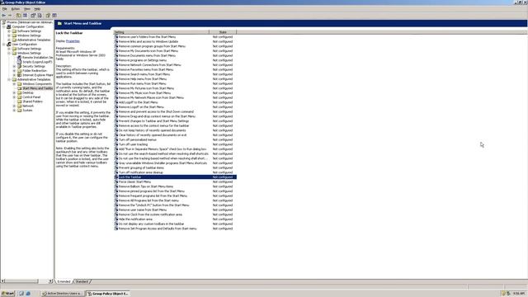This screenshot has height=297, width=528.
Task: Click the Computer Configuration node icon
Action: [x=9, y=26]
